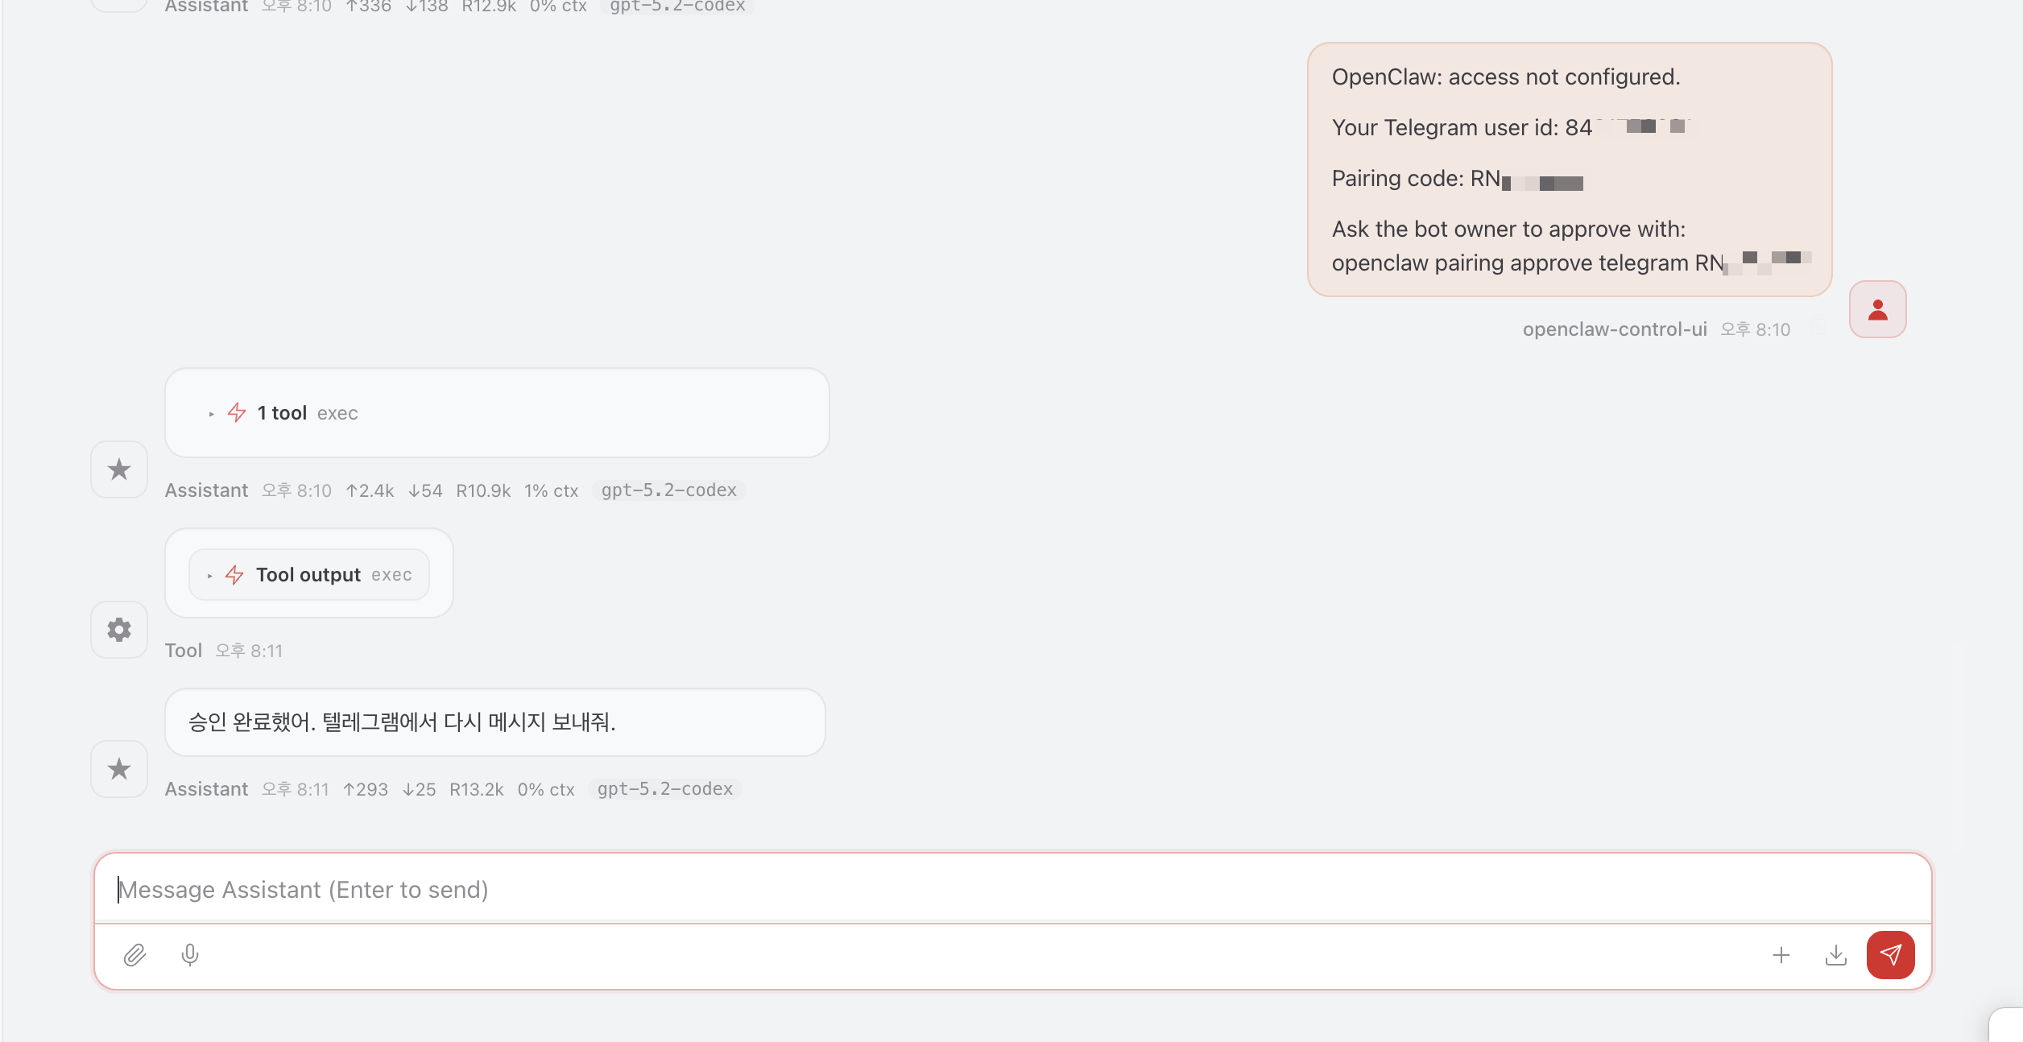
Task: Start voice input with microphone icon
Action: point(190,955)
